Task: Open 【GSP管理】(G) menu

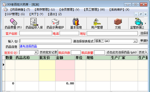Action: 15,14
